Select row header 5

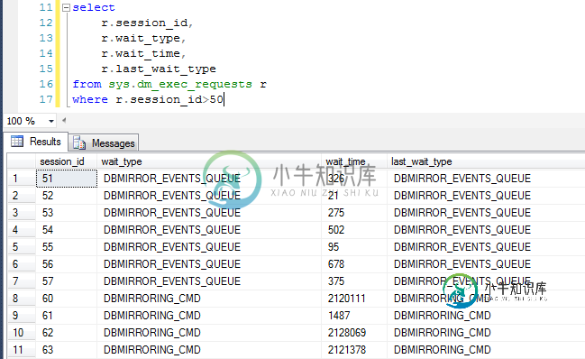pyautogui.click(x=22, y=247)
